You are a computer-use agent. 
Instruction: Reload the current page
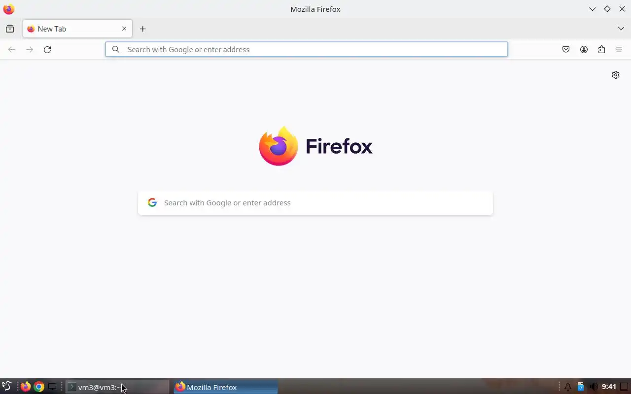(x=47, y=49)
